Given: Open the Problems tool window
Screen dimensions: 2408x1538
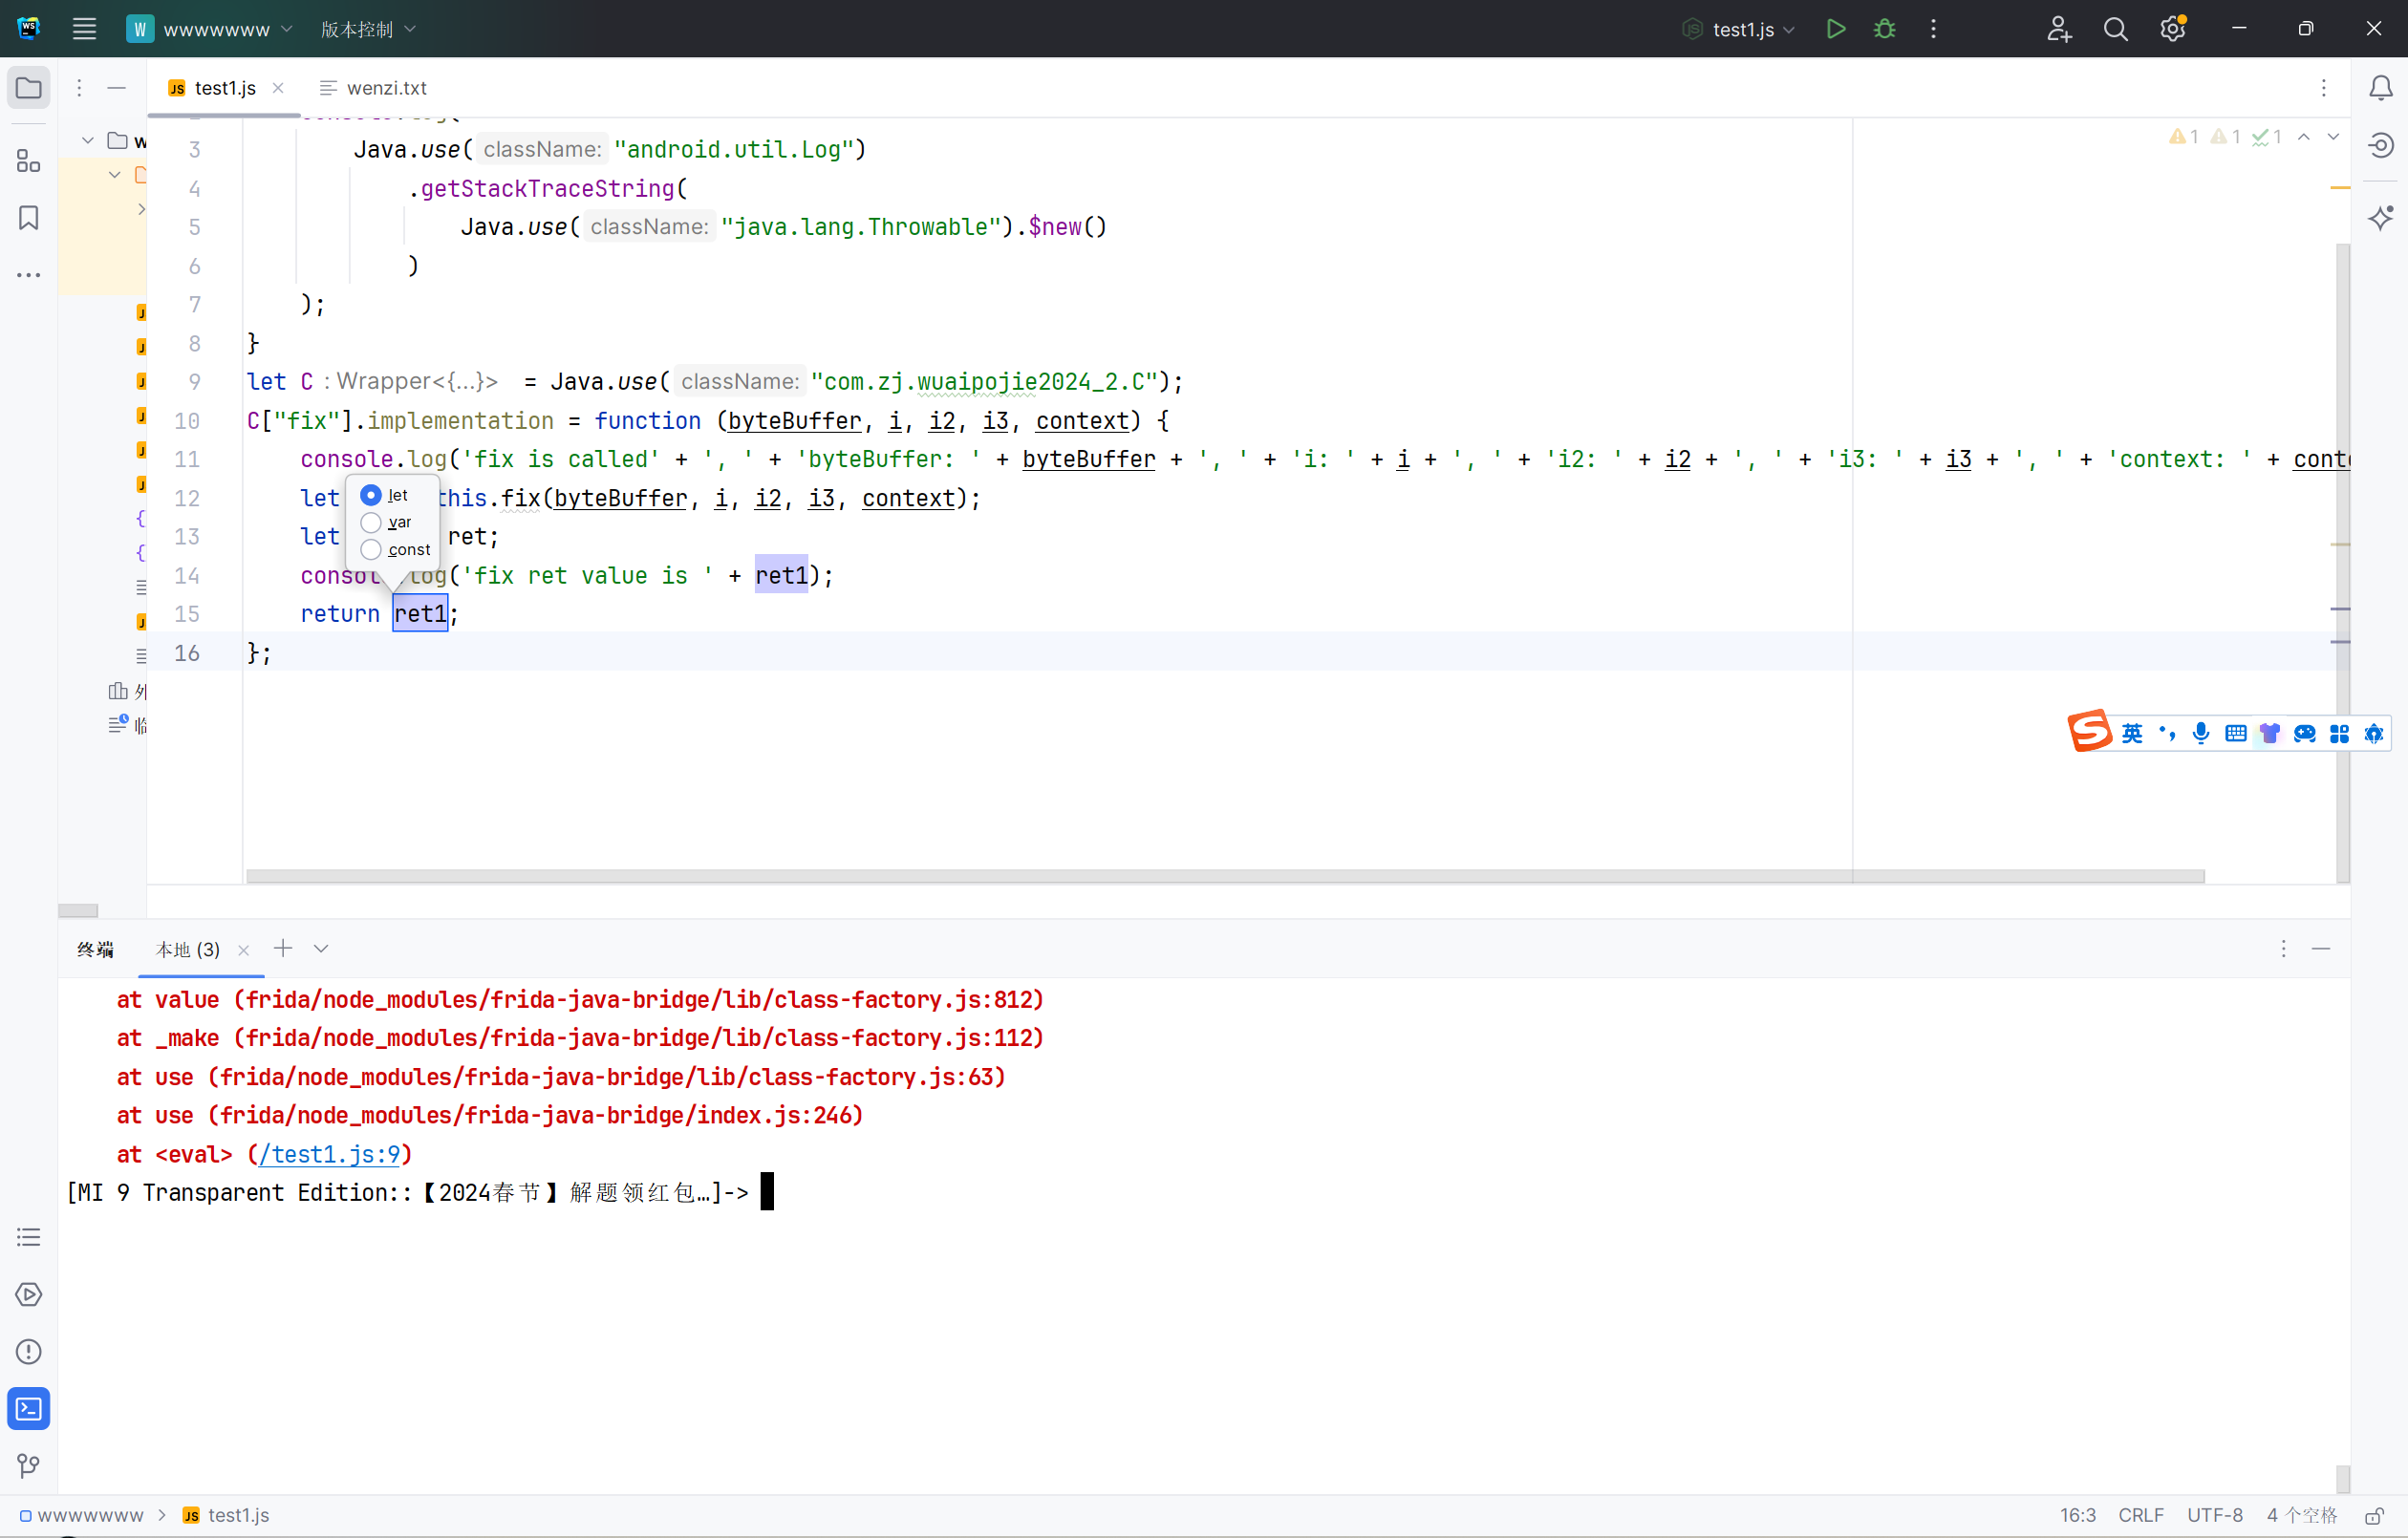Looking at the screenshot, I should click(29, 1352).
